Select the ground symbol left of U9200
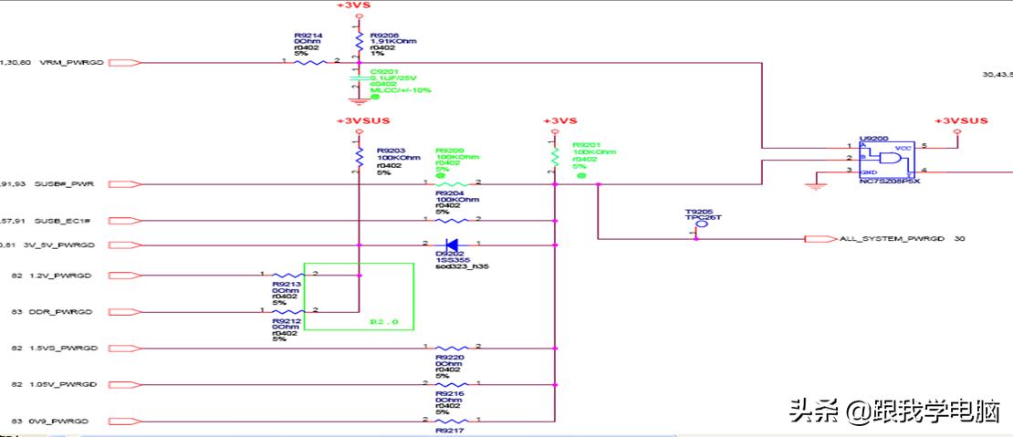The width and height of the screenshot is (1013, 437). [x=809, y=185]
